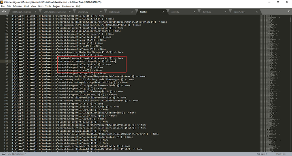Click line number 89 in the gutter
This screenshot has width=292, height=156.
7,61
